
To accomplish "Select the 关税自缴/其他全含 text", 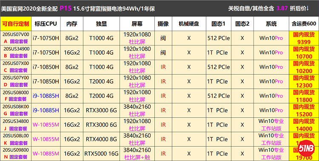I will (251, 8).
